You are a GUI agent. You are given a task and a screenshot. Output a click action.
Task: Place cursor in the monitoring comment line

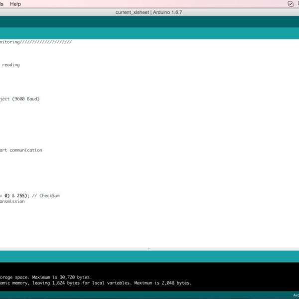(x=36, y=42)
